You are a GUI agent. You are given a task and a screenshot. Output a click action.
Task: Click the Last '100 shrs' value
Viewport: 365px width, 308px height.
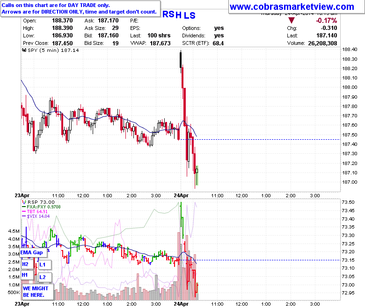tap(159, 36)
